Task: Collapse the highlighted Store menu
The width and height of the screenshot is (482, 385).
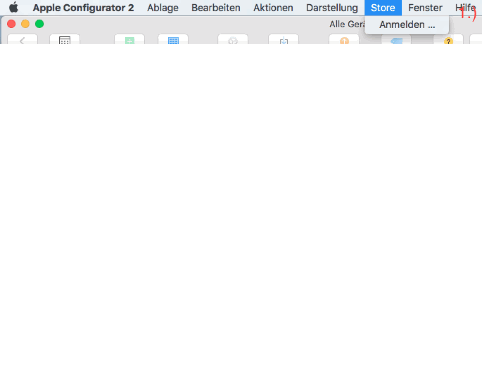Action: click(x=383, y=8)
